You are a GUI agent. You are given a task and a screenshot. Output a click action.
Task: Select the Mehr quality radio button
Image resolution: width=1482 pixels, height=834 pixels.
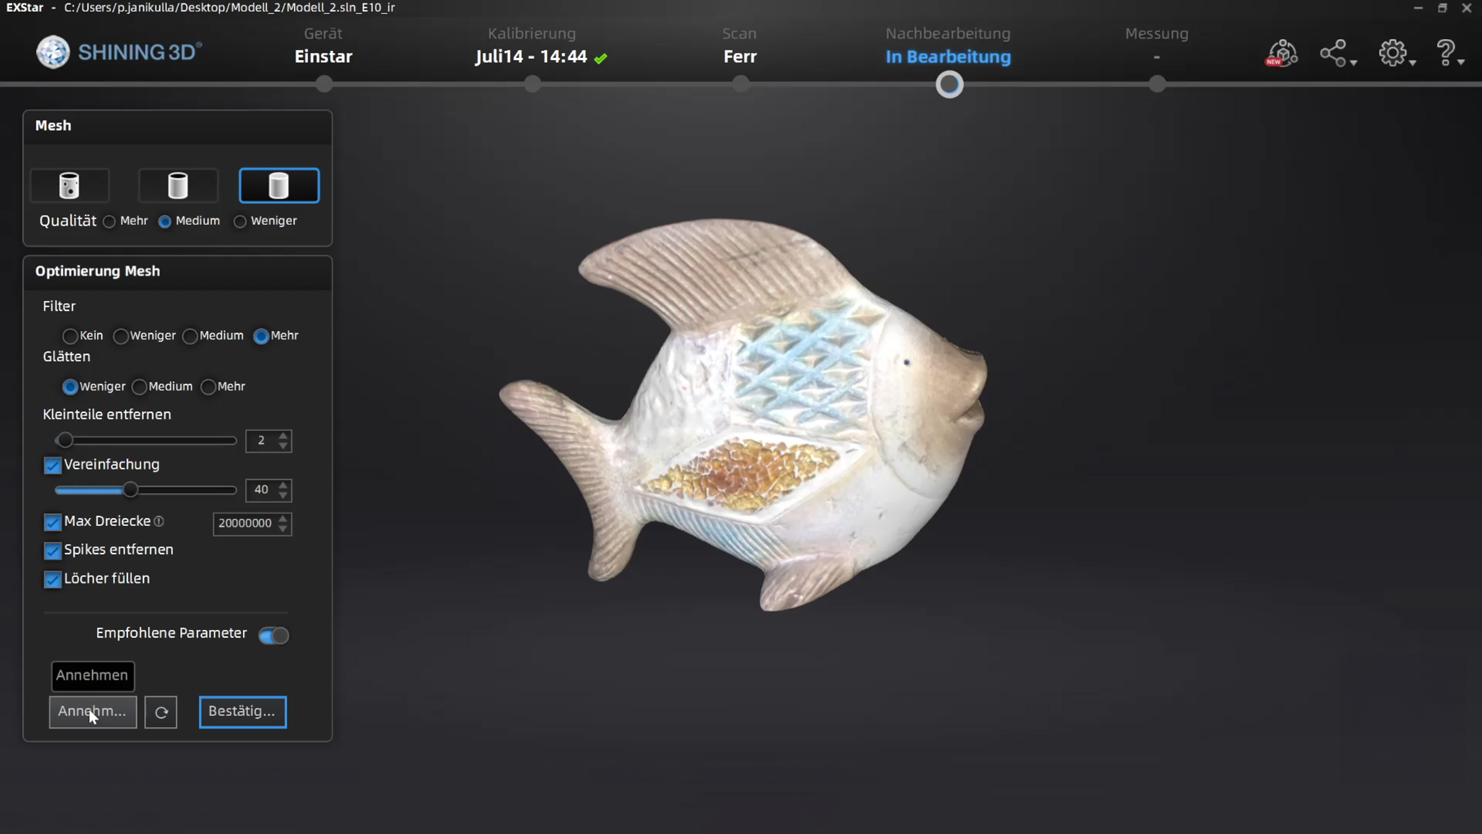click(109, 221)
